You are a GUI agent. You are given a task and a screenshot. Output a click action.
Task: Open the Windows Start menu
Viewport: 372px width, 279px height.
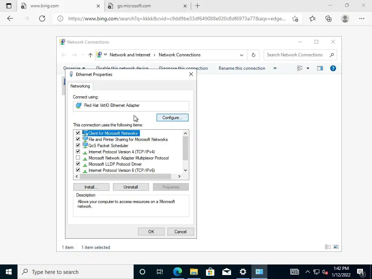coord(9,272)
